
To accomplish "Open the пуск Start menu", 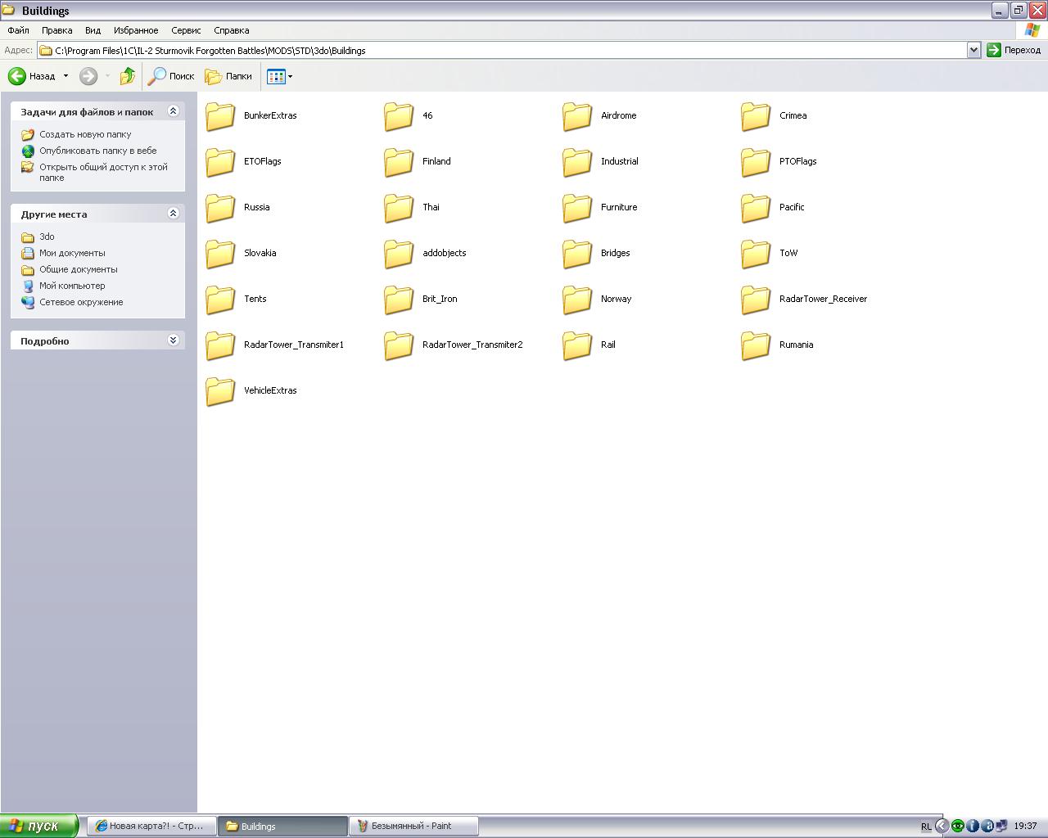I will 39,826.
